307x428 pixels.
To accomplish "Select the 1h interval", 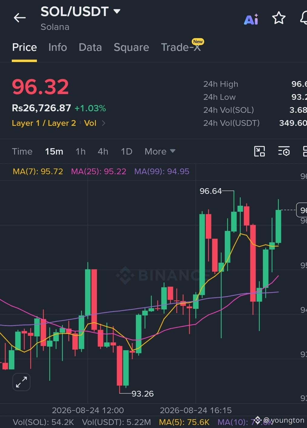I will (x=80, y=151).
